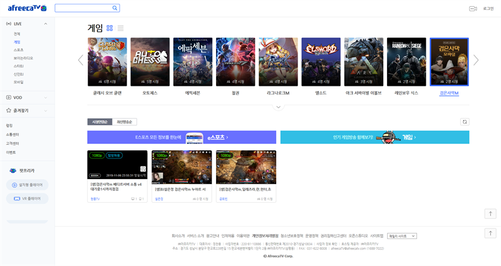Click the broadcast camera icon in header
Screen dimensions: 501x266
click(473, 8)
